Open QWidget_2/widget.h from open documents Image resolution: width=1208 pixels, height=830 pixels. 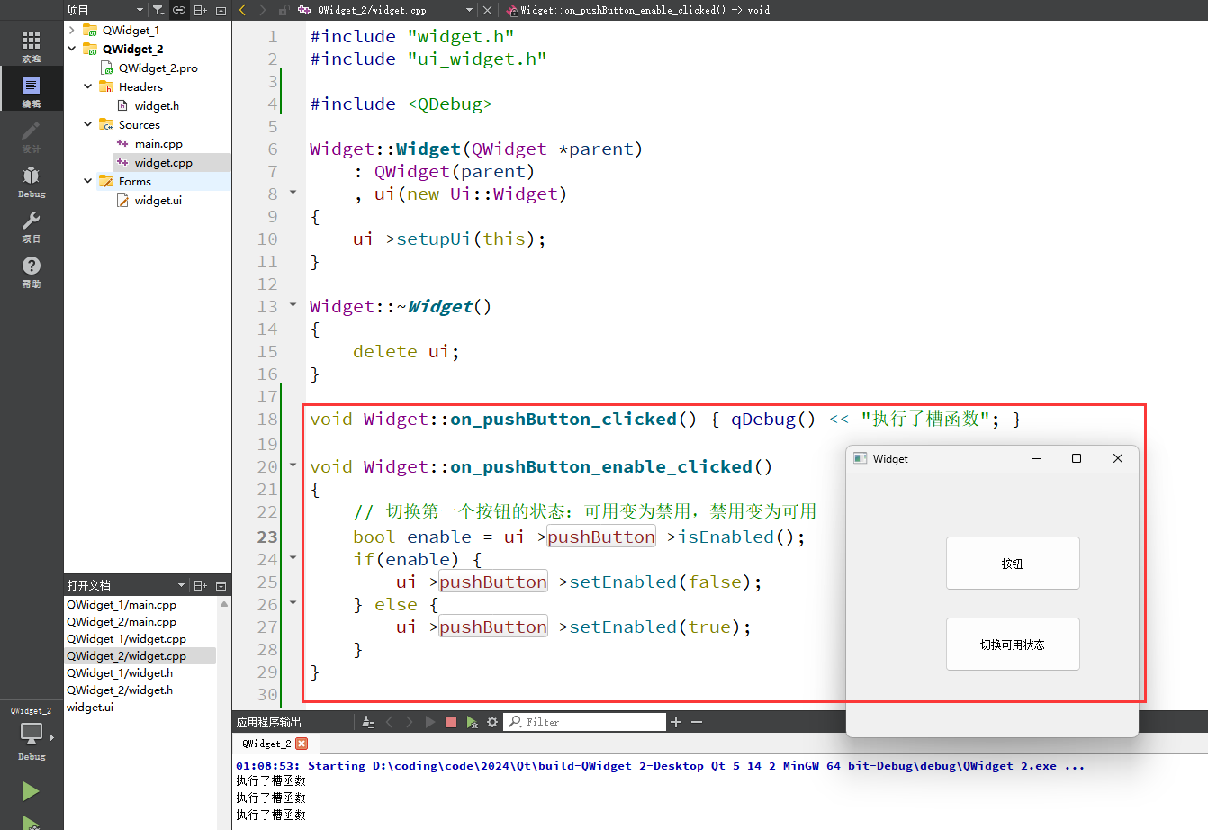click(120, 690)
